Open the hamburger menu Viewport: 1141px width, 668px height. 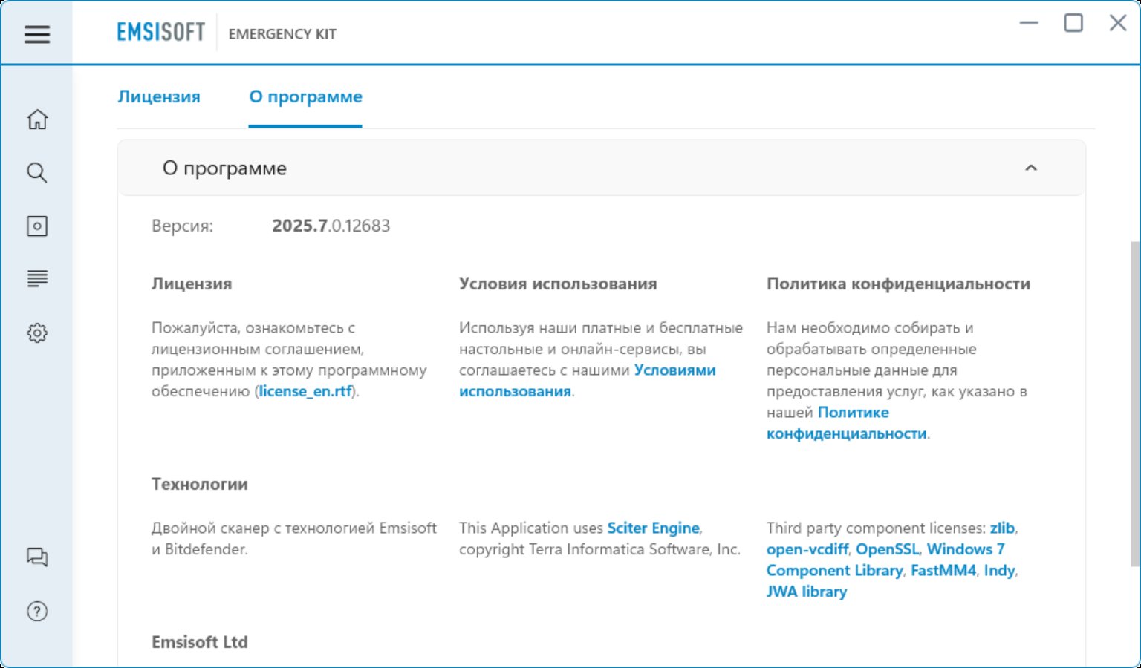coord(36,34)
